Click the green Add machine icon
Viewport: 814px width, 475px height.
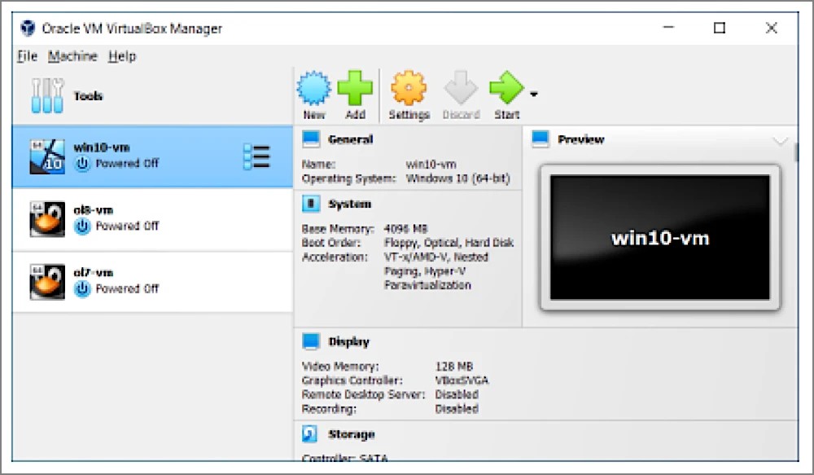click(355, 88)
